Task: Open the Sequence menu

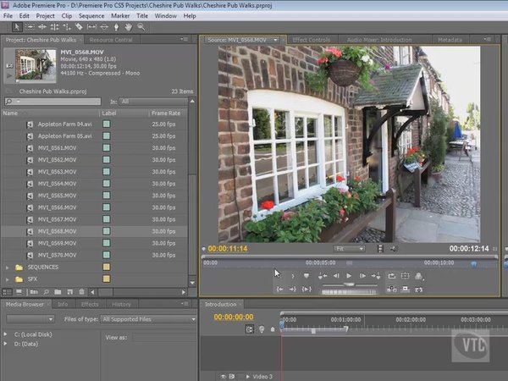Action: (x=91, y=15)
